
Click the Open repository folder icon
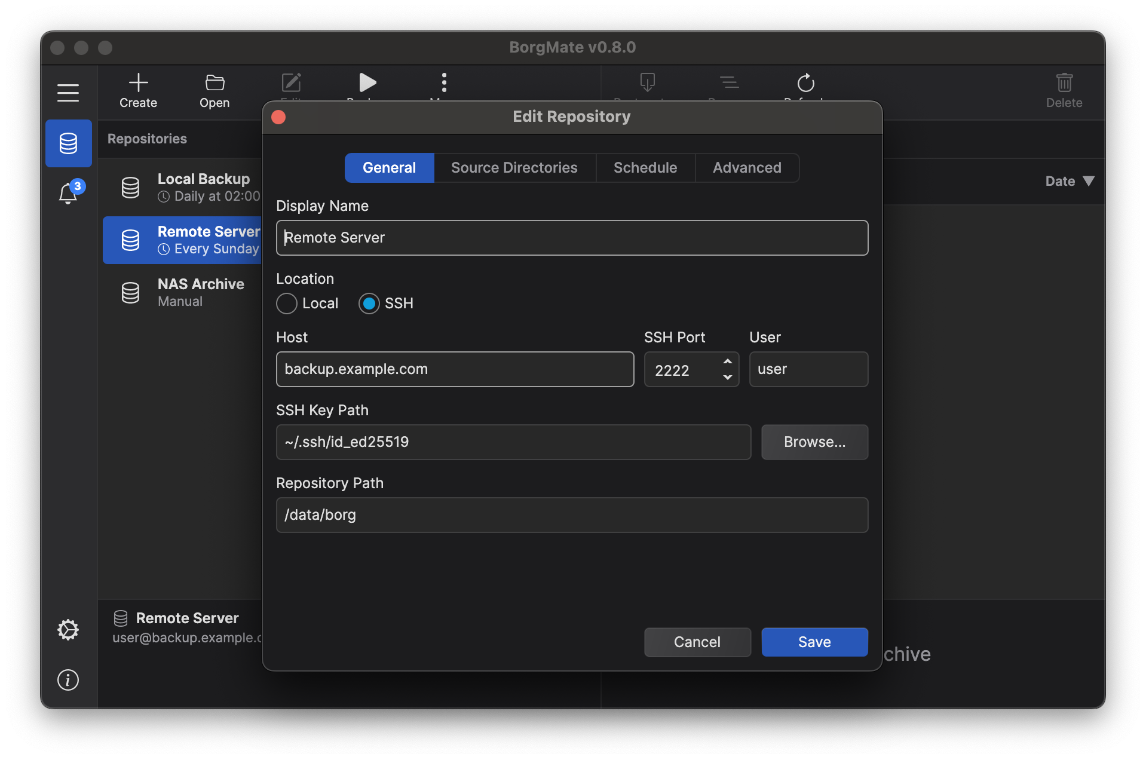pos(215,84)
